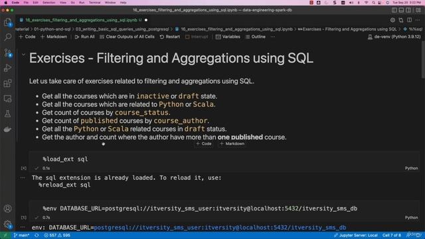Click the Cell 7 of 8 status entry
The width and height of the screenshot is (425, 239).
point(391,235)
